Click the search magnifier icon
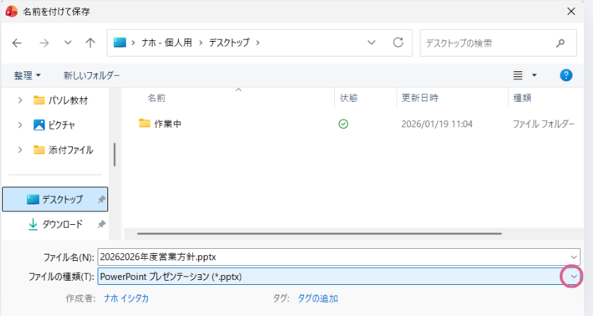593x316 pixels. 560,43
